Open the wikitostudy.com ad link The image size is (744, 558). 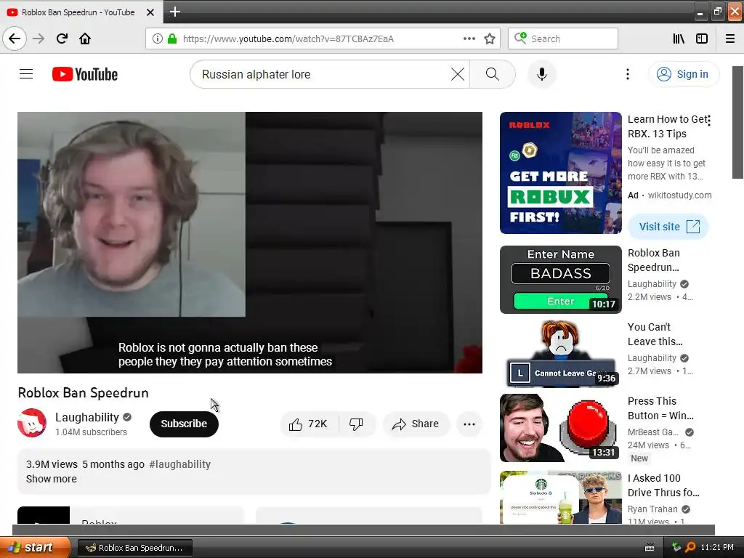click(x=679, y=195)
